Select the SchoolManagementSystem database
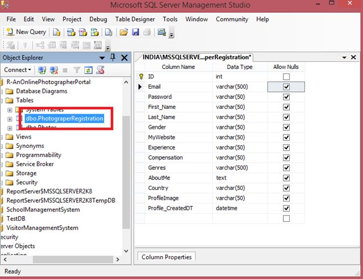363x279 pixels. click(x=43, y=210)
